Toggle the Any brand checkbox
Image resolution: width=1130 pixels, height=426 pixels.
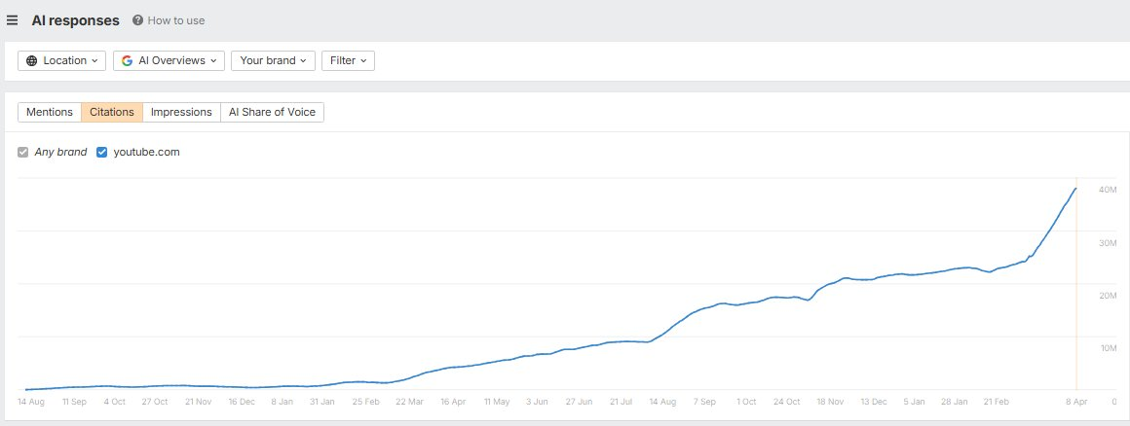(23, 153)
